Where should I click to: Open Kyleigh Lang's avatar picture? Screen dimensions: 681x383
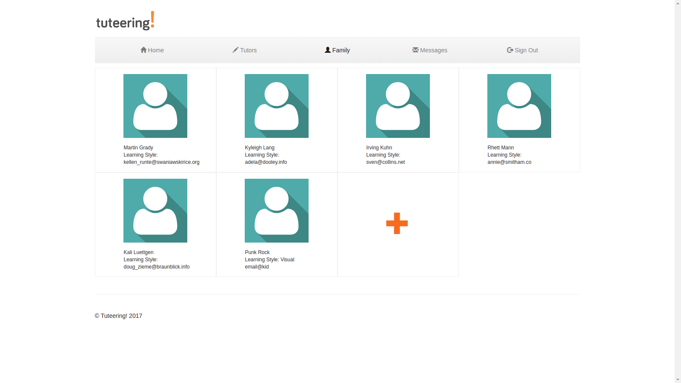click(x=277, y=106)
